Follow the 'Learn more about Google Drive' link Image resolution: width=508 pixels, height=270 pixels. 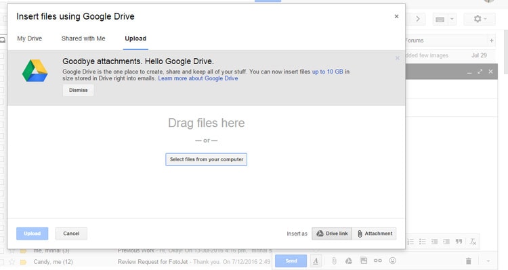[198, 78]
